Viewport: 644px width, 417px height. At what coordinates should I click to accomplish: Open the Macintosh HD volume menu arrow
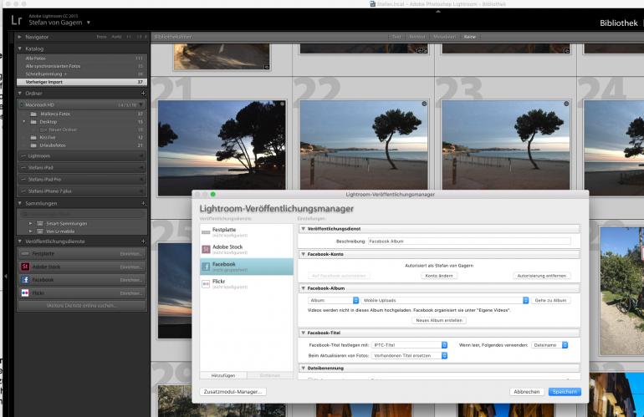(x=141, y=104)
